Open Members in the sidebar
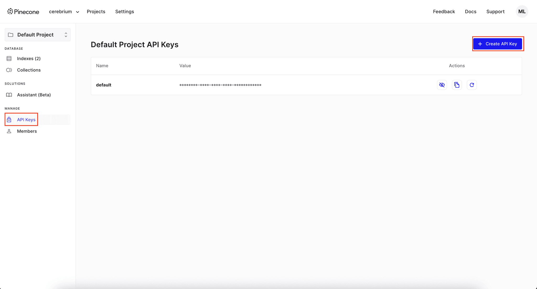This screenshot has width=537, height=289. (27, 131)
